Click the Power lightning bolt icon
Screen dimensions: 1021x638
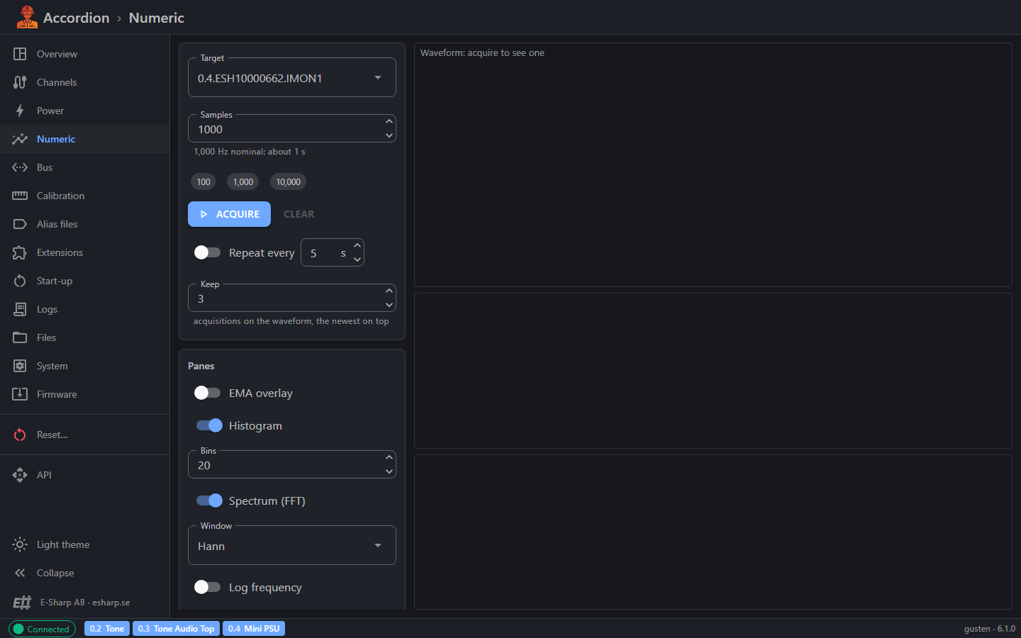point(20,111)
